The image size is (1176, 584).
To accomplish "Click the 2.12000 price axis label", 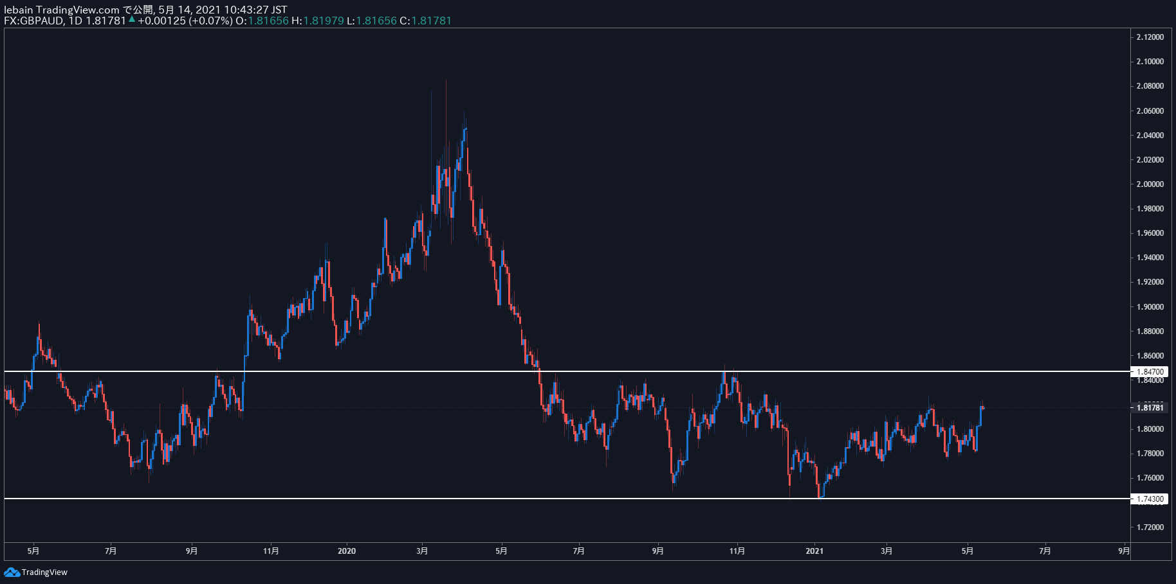I will click(1150, 37).
